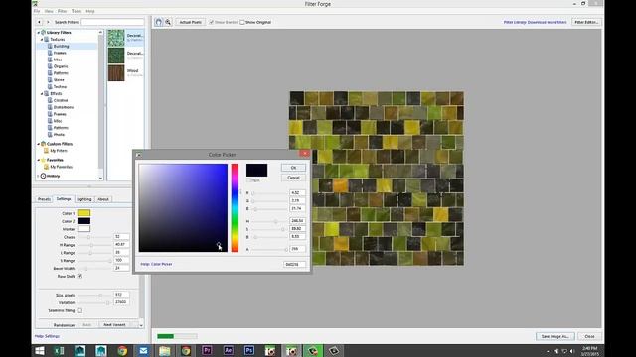
Task: Click the hex color value field
Action: [x=294, y=264]
